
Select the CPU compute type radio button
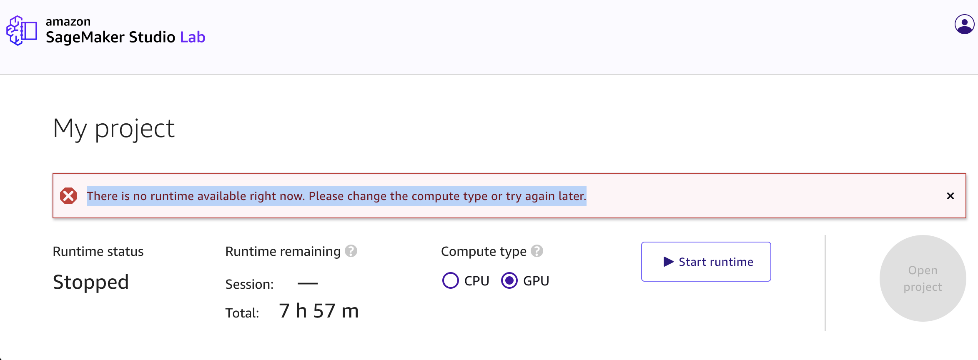(x=450, y=280)
